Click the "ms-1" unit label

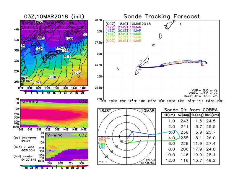click(103, 162)
